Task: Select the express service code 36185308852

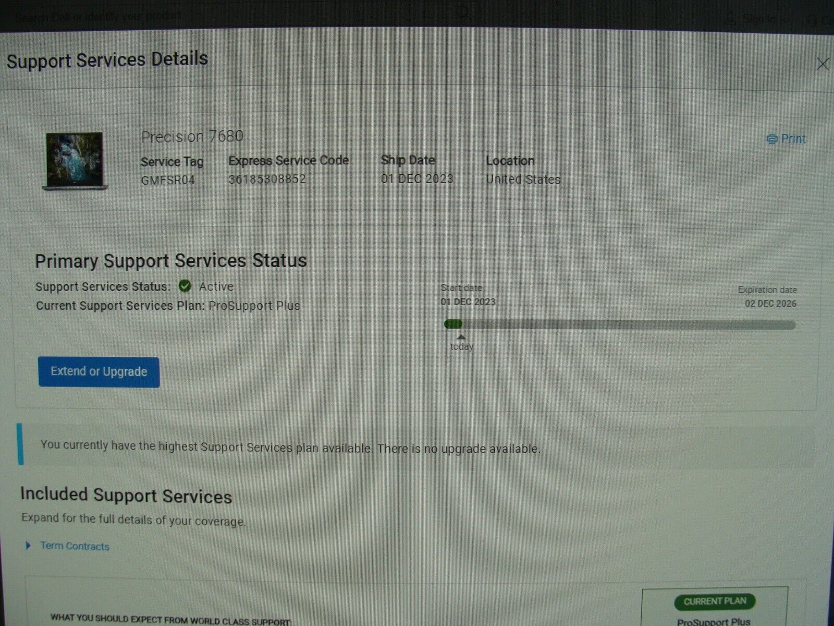Action: pos(267,179)
